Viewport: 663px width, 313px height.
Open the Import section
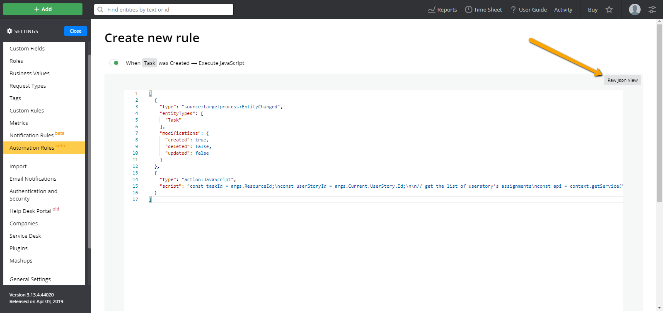[x=44, y=166]
